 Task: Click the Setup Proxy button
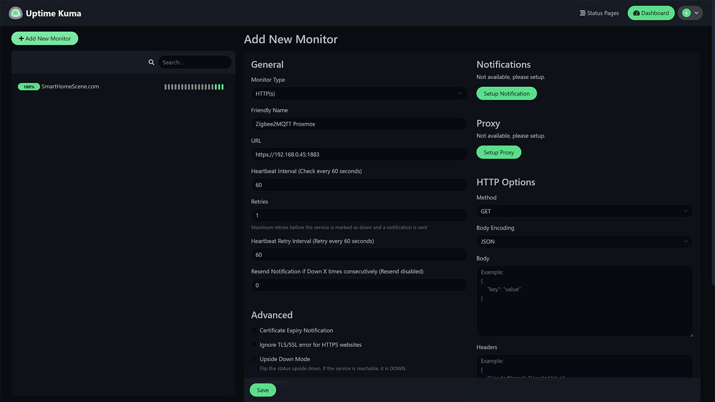coord(498,152)
